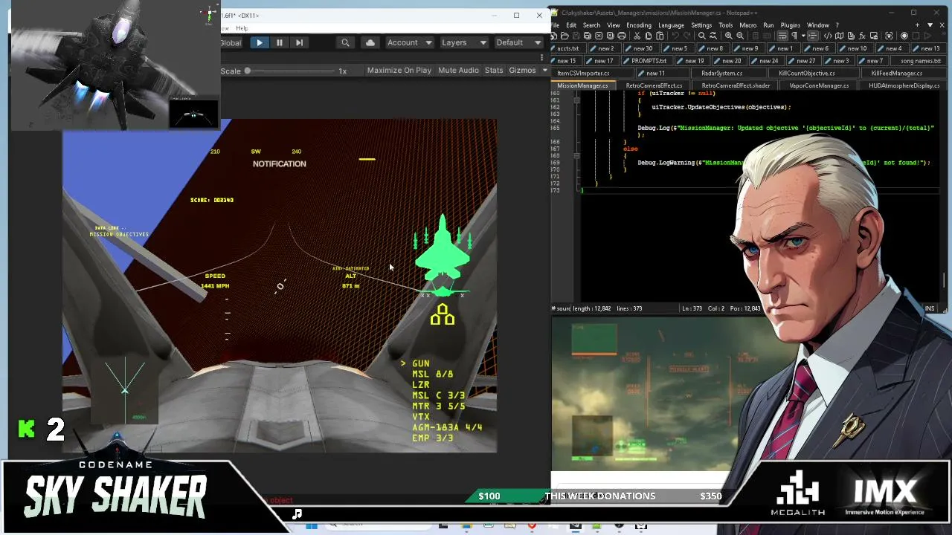Screen dimensions: 952x535
Task: Click the Undo icon in Notepad++
Action: 676,36
